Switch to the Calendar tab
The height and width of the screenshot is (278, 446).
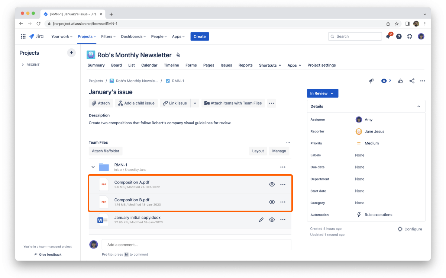(x=149, y=65)
